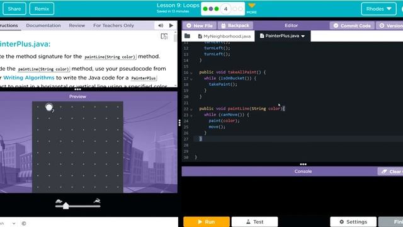Click the Clear console button

point(390,172)
